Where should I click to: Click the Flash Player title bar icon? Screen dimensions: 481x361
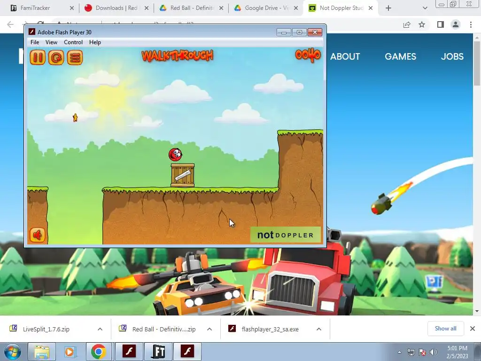31,32
